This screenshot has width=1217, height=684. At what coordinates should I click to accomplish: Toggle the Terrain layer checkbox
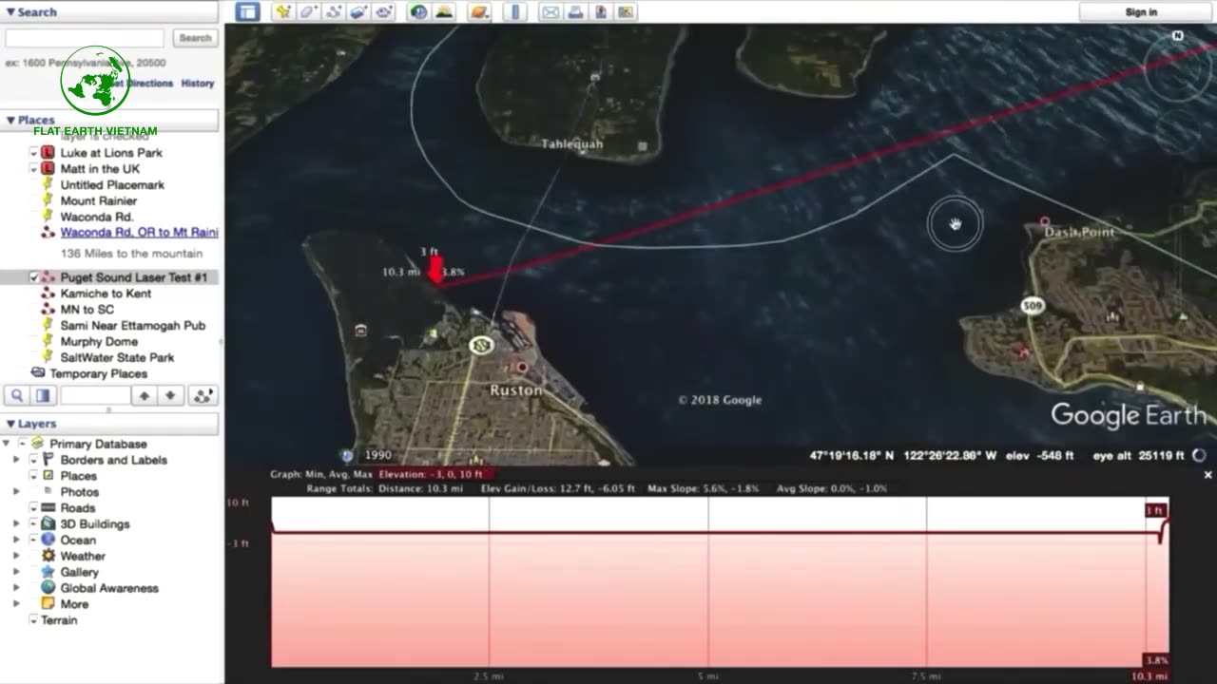[34, 620]
